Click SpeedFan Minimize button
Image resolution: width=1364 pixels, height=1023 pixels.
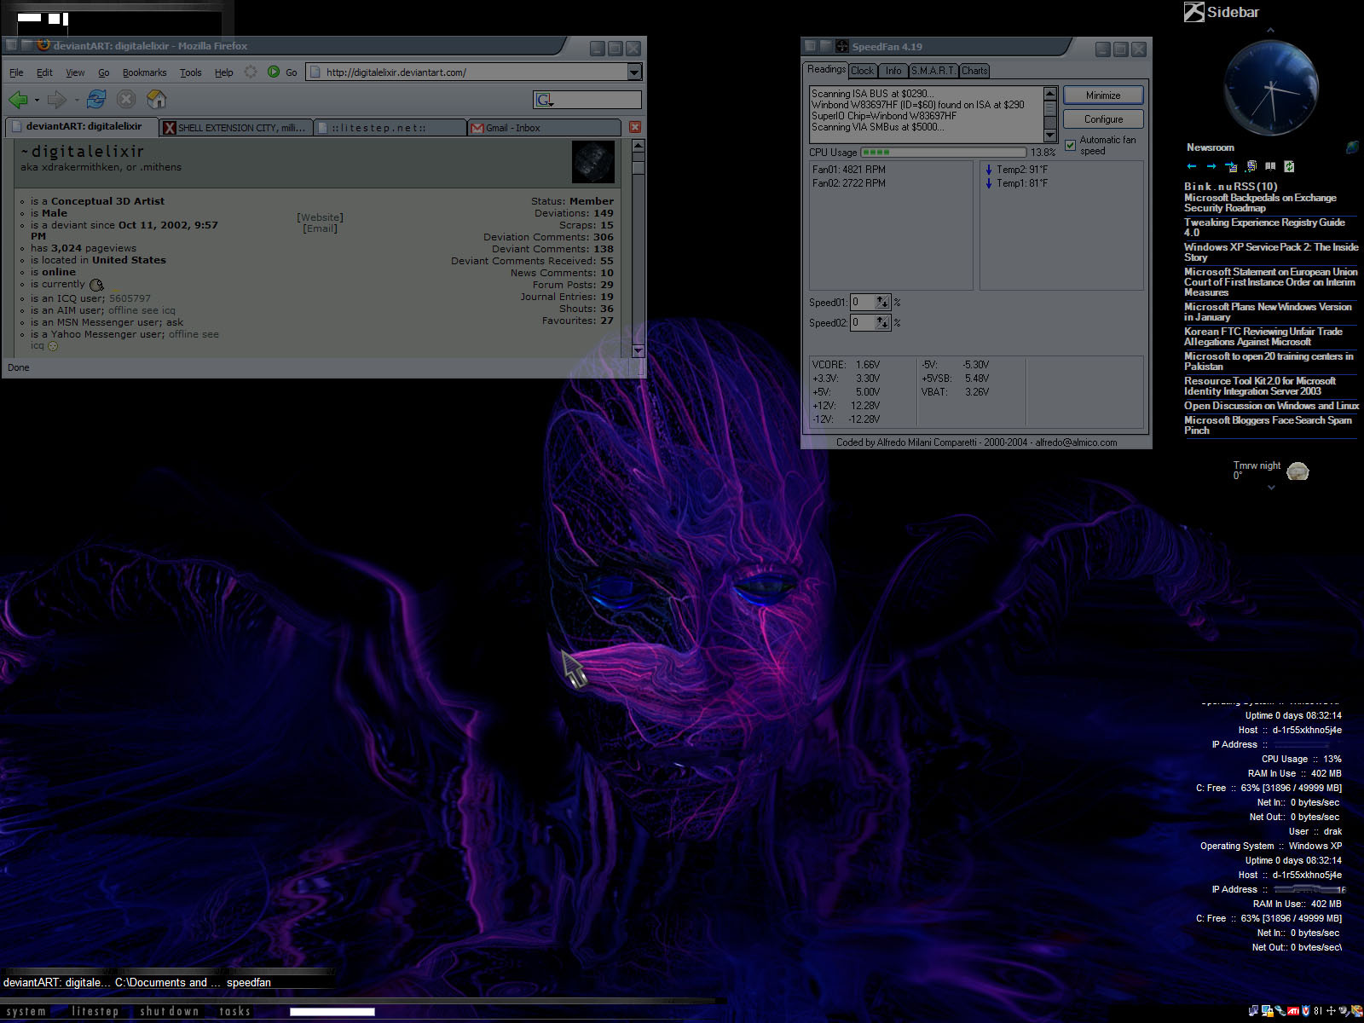click(x=1103, y=95)
